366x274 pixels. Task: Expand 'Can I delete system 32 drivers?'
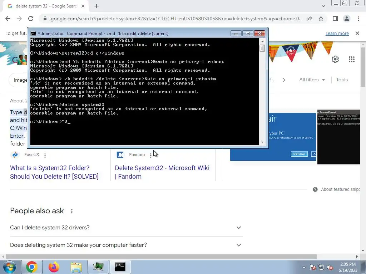(126, 228)
